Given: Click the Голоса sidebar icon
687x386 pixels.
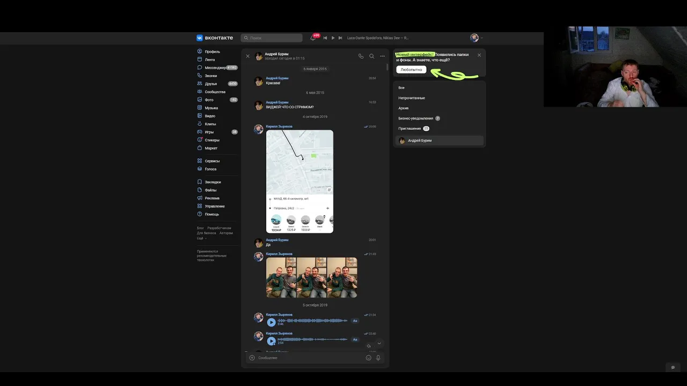Looking at the screenshot, I should point(200,169).
